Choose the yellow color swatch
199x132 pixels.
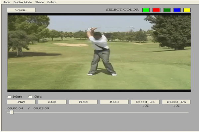[187, 10]
